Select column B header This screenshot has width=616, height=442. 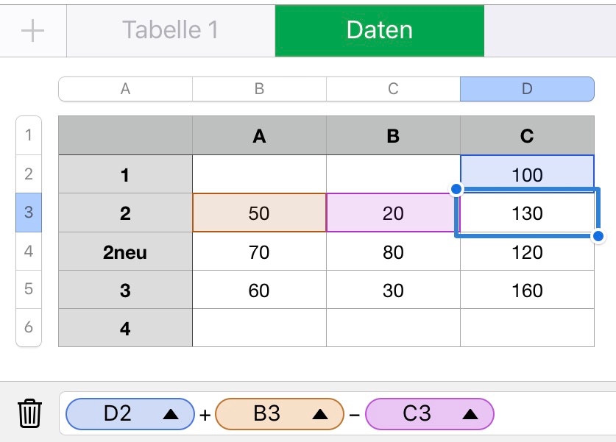259,89
